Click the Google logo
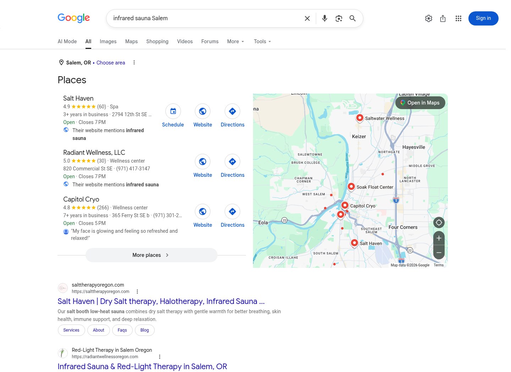The image size is (511, 372). [74, 18]
